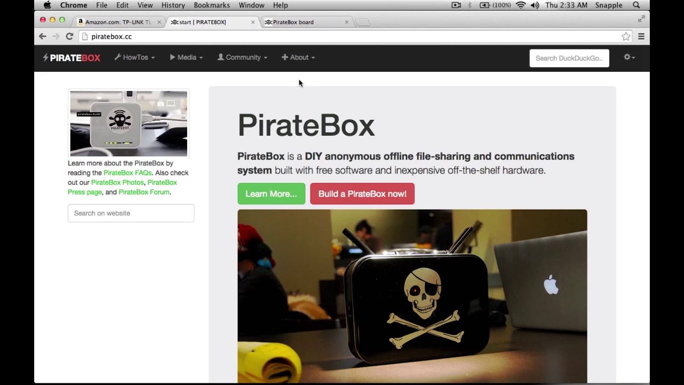
Task: Click the white PirateBox device thumbnail
Action: point(129,123)
